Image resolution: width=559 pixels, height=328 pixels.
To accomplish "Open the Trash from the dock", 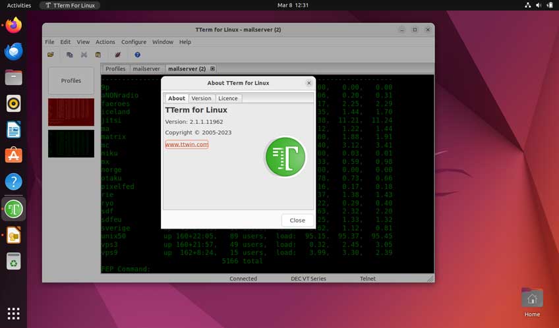I will (x=13, y=261).
